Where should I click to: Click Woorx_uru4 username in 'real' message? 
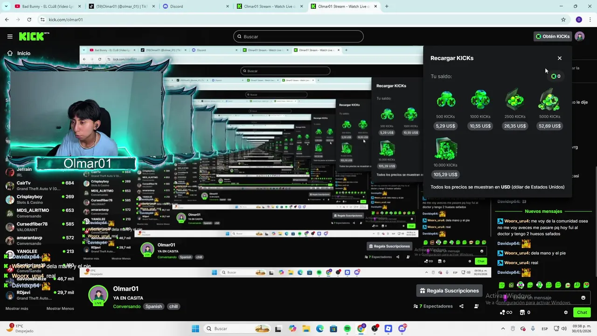tap(517, 263)
